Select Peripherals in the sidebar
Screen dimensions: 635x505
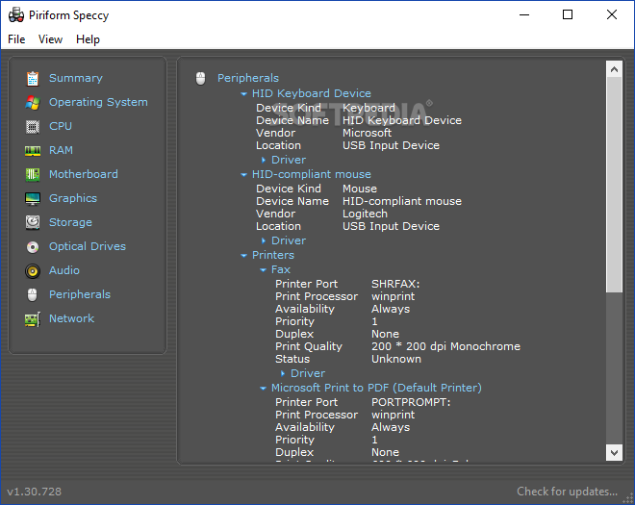tap(80, 294)
